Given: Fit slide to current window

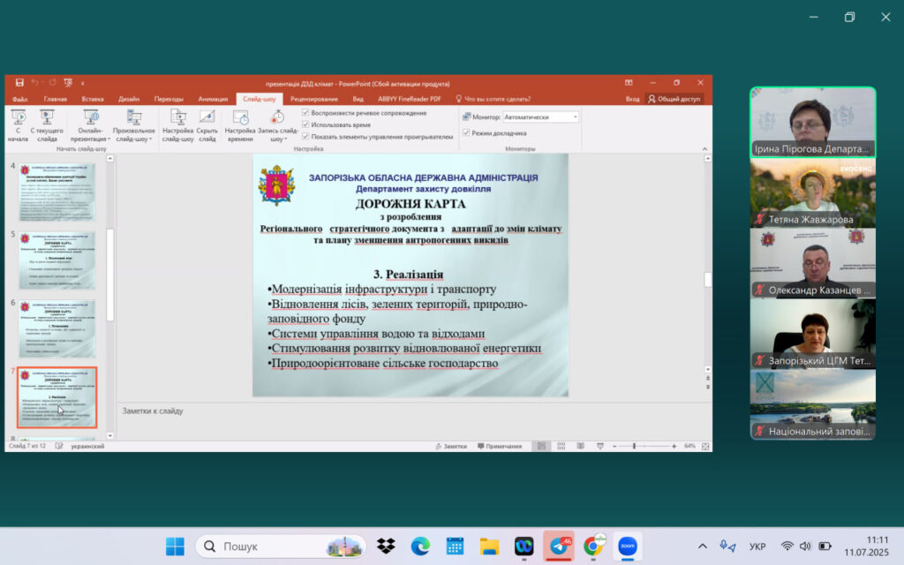Looking at the screenshot, I should coord(703,446).
